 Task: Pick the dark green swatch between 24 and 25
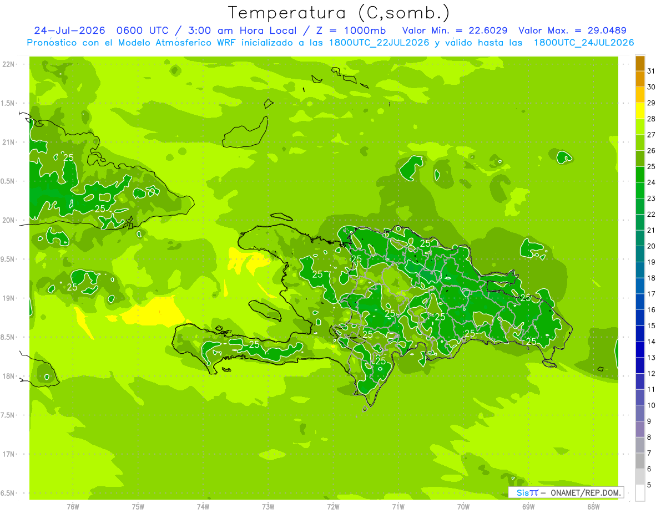[640, 175]
